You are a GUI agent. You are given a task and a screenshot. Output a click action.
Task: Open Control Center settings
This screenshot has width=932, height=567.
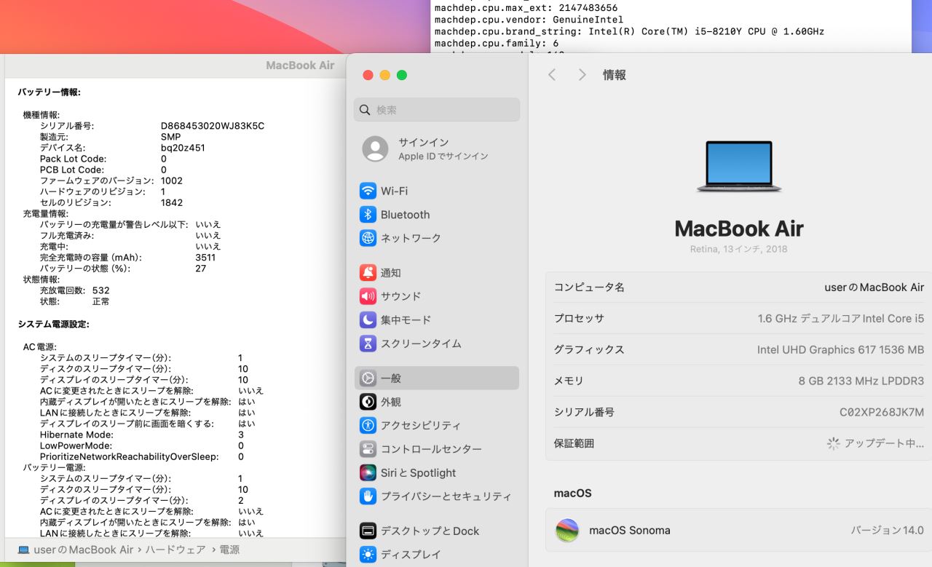pos(430,449)
